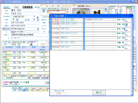Click the product purchase copy icon
This screenshot has height=103, width=138.
[31, 44]
